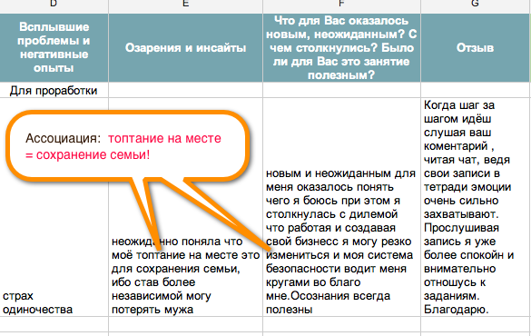Click the cell starting 'неожиданно поняла что'
The image size is (531, 336).
pos(185,275)
